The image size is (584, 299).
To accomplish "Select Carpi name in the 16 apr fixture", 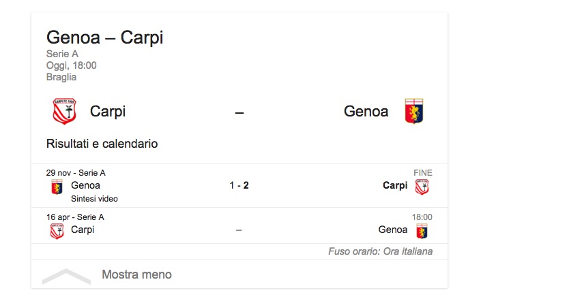I will tap(83, 230).
